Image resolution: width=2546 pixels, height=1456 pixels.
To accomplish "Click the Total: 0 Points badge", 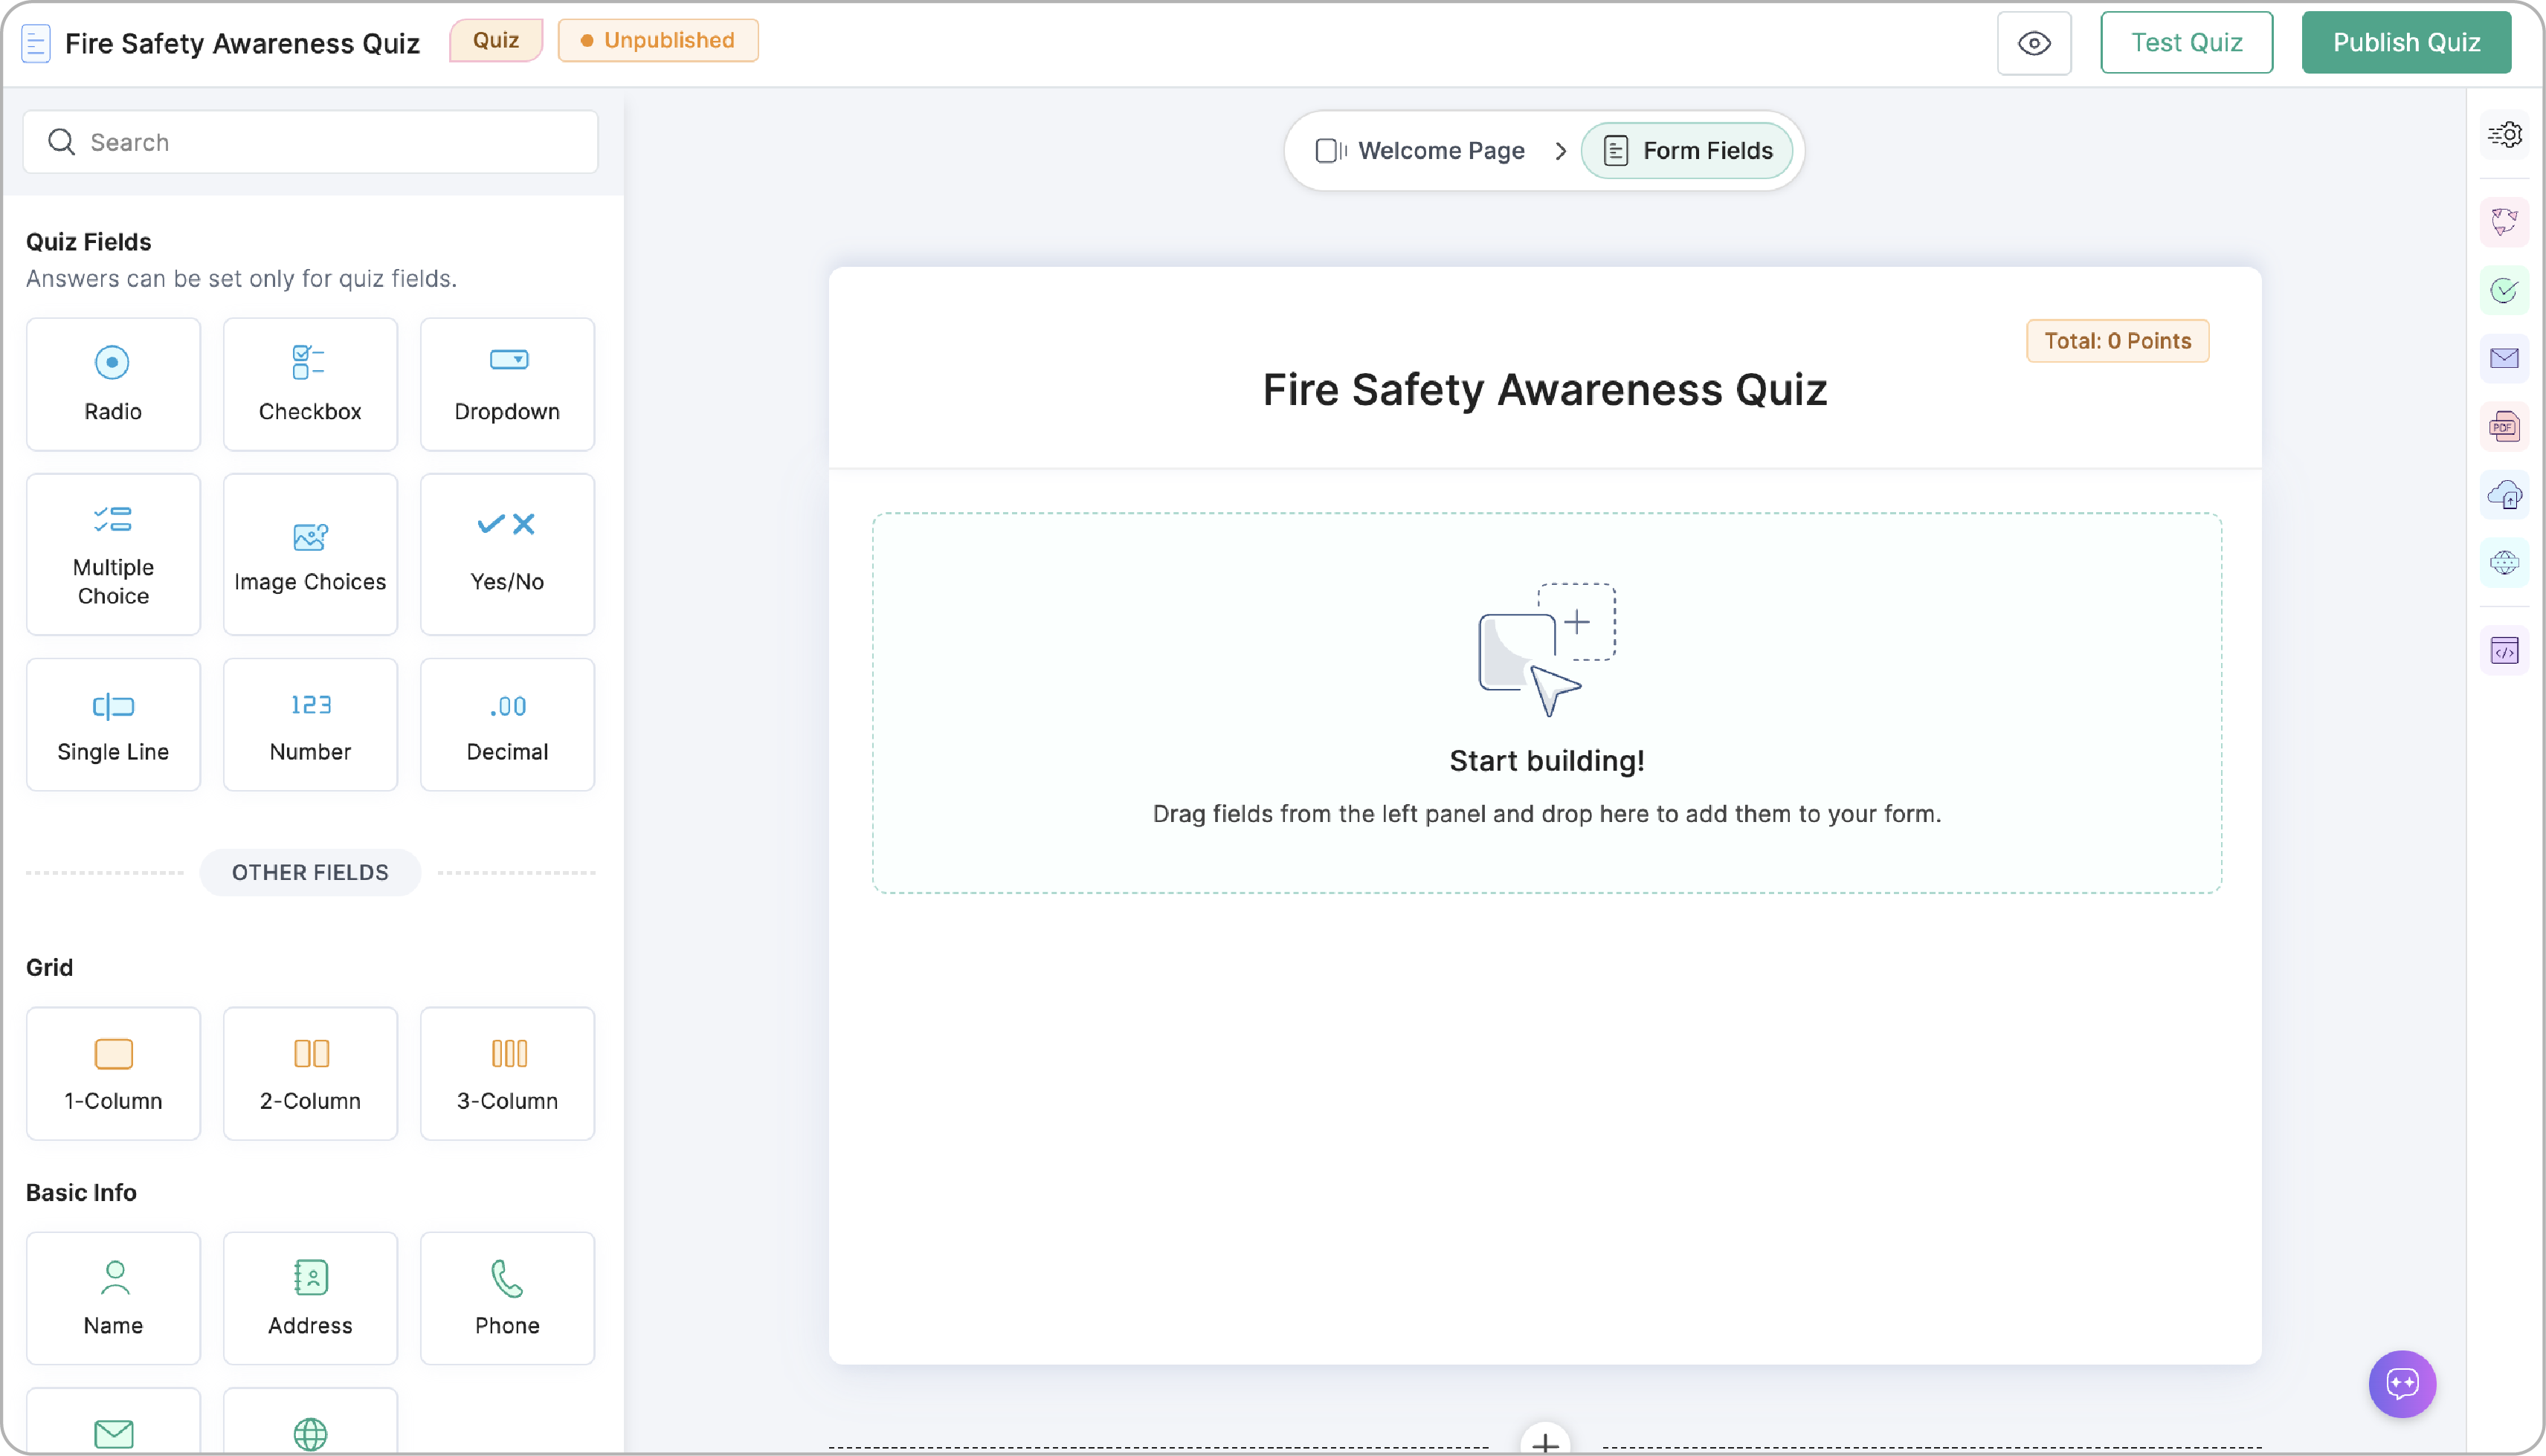I will [2118, 341].
